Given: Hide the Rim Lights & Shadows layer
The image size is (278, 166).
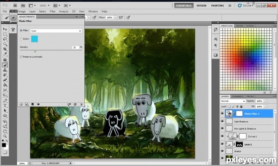Looking at the screenshot, I should pos(222,129).
